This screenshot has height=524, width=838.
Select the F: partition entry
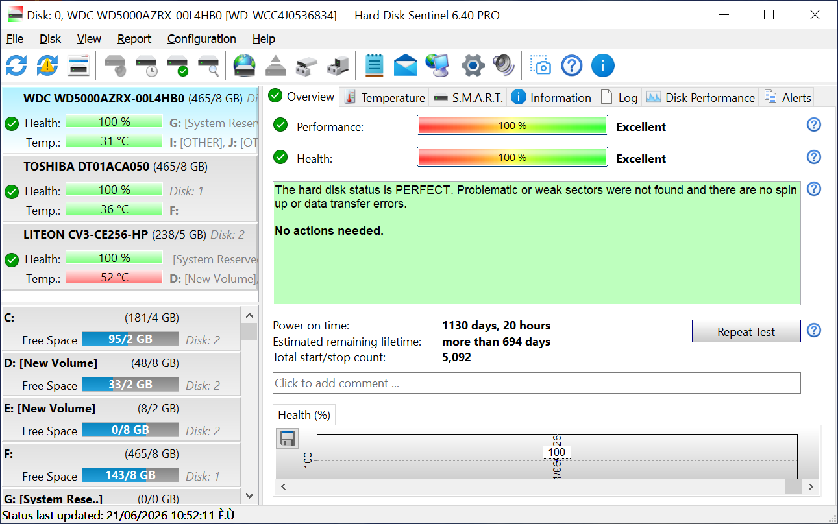point(121,464)
